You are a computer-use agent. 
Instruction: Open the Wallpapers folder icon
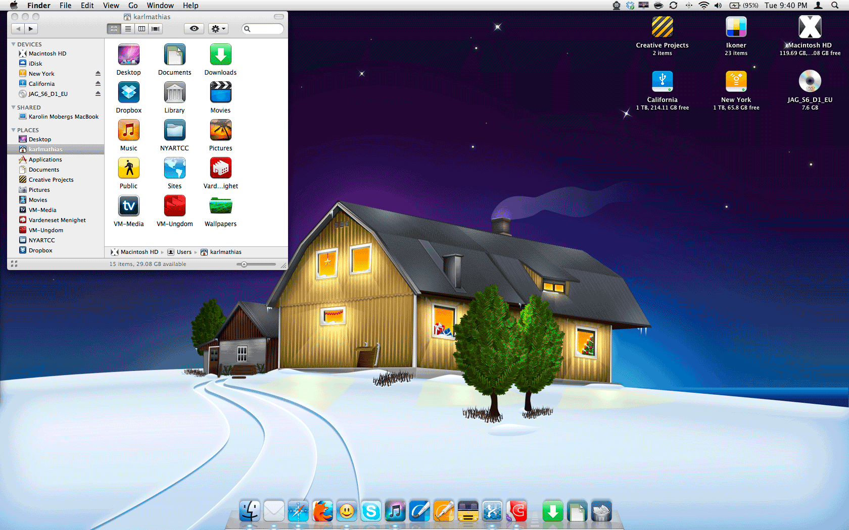point(221,206)
